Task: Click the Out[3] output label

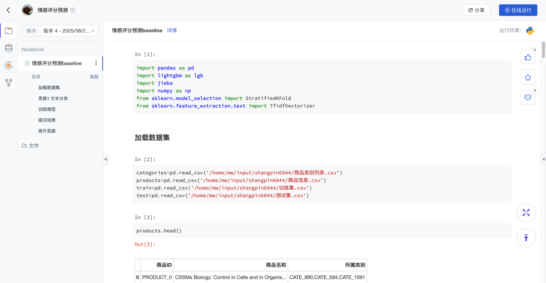Action: pos(145,245)
